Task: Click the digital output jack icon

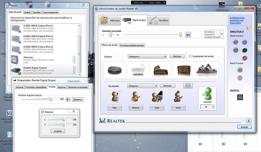Action: pos(240,97)
